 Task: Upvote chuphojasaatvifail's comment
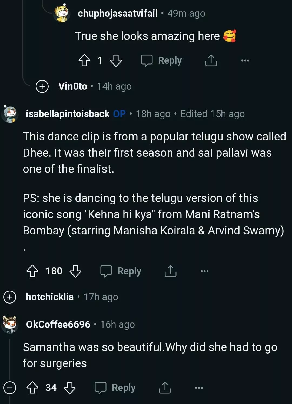pos(84,60)
